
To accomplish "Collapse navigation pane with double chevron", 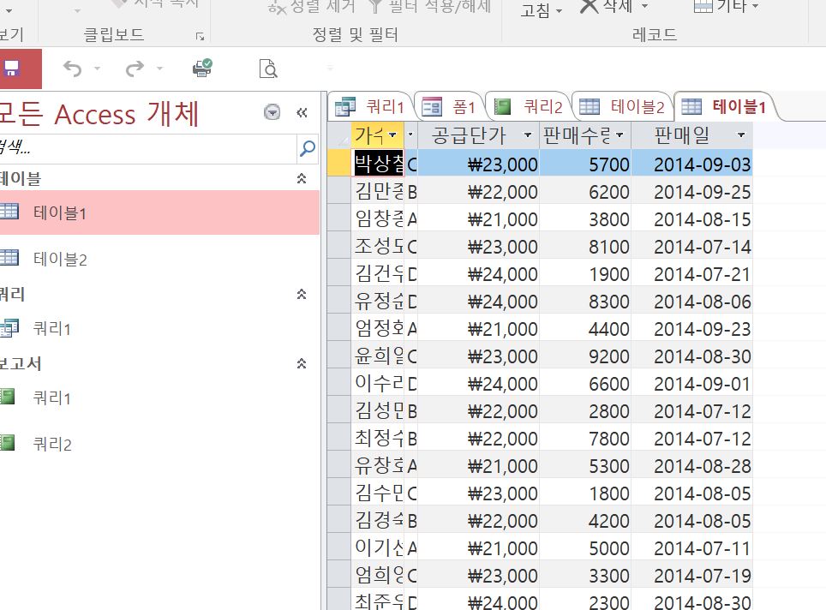I will coord(302,112).
